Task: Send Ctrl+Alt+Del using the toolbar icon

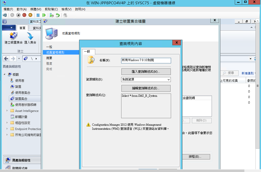Action: [5, 15]
